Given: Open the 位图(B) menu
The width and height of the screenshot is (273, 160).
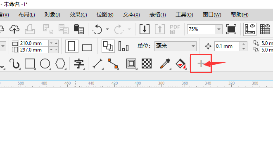Looking at the screenshot, I should (105, 14).
